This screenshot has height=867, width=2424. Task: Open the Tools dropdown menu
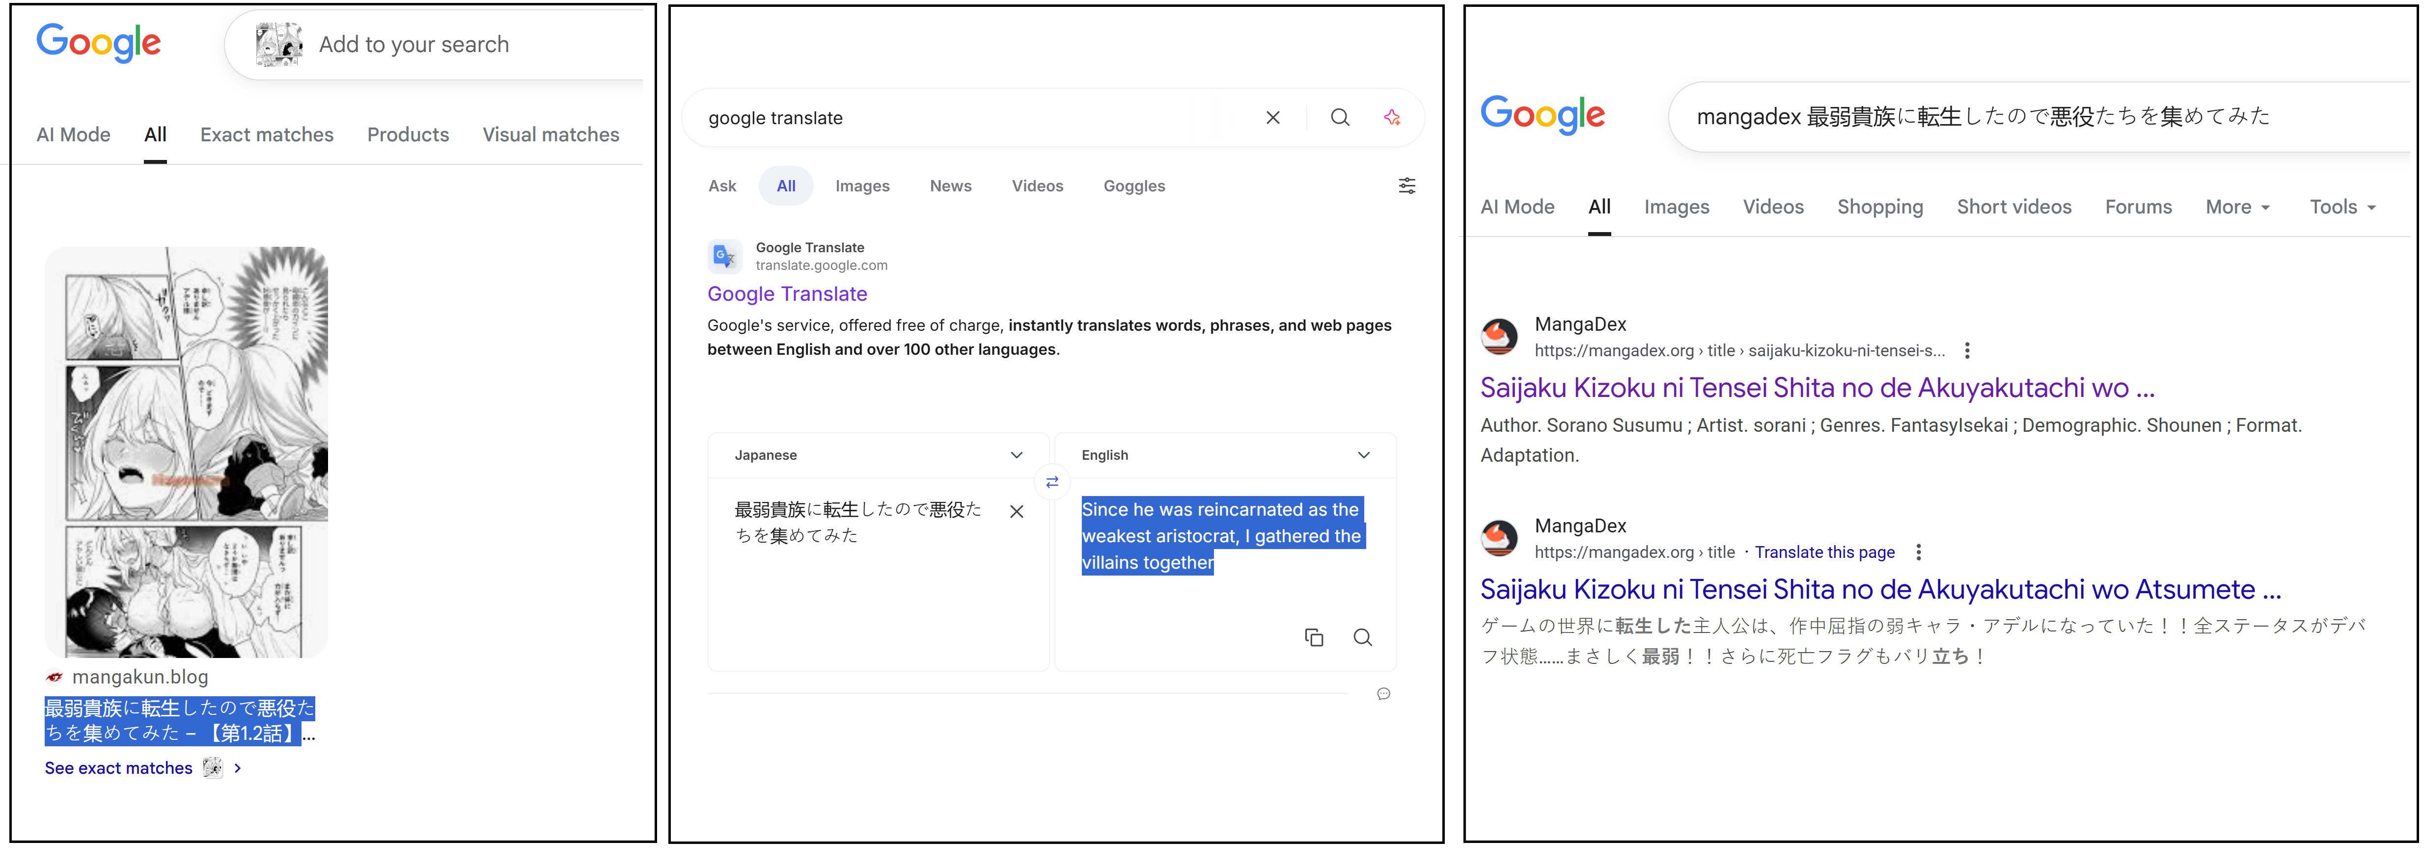[x=2341, y=207]
